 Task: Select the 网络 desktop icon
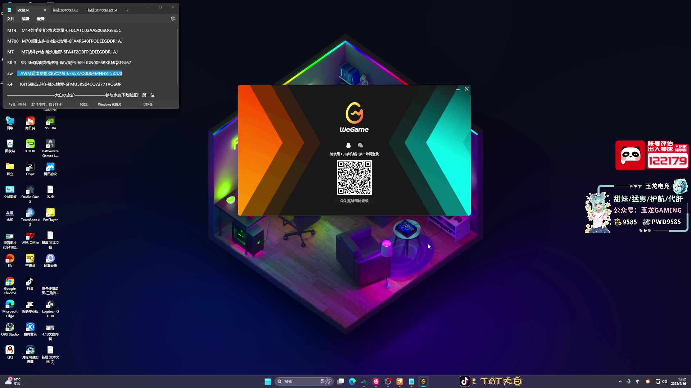click(10, 123)
